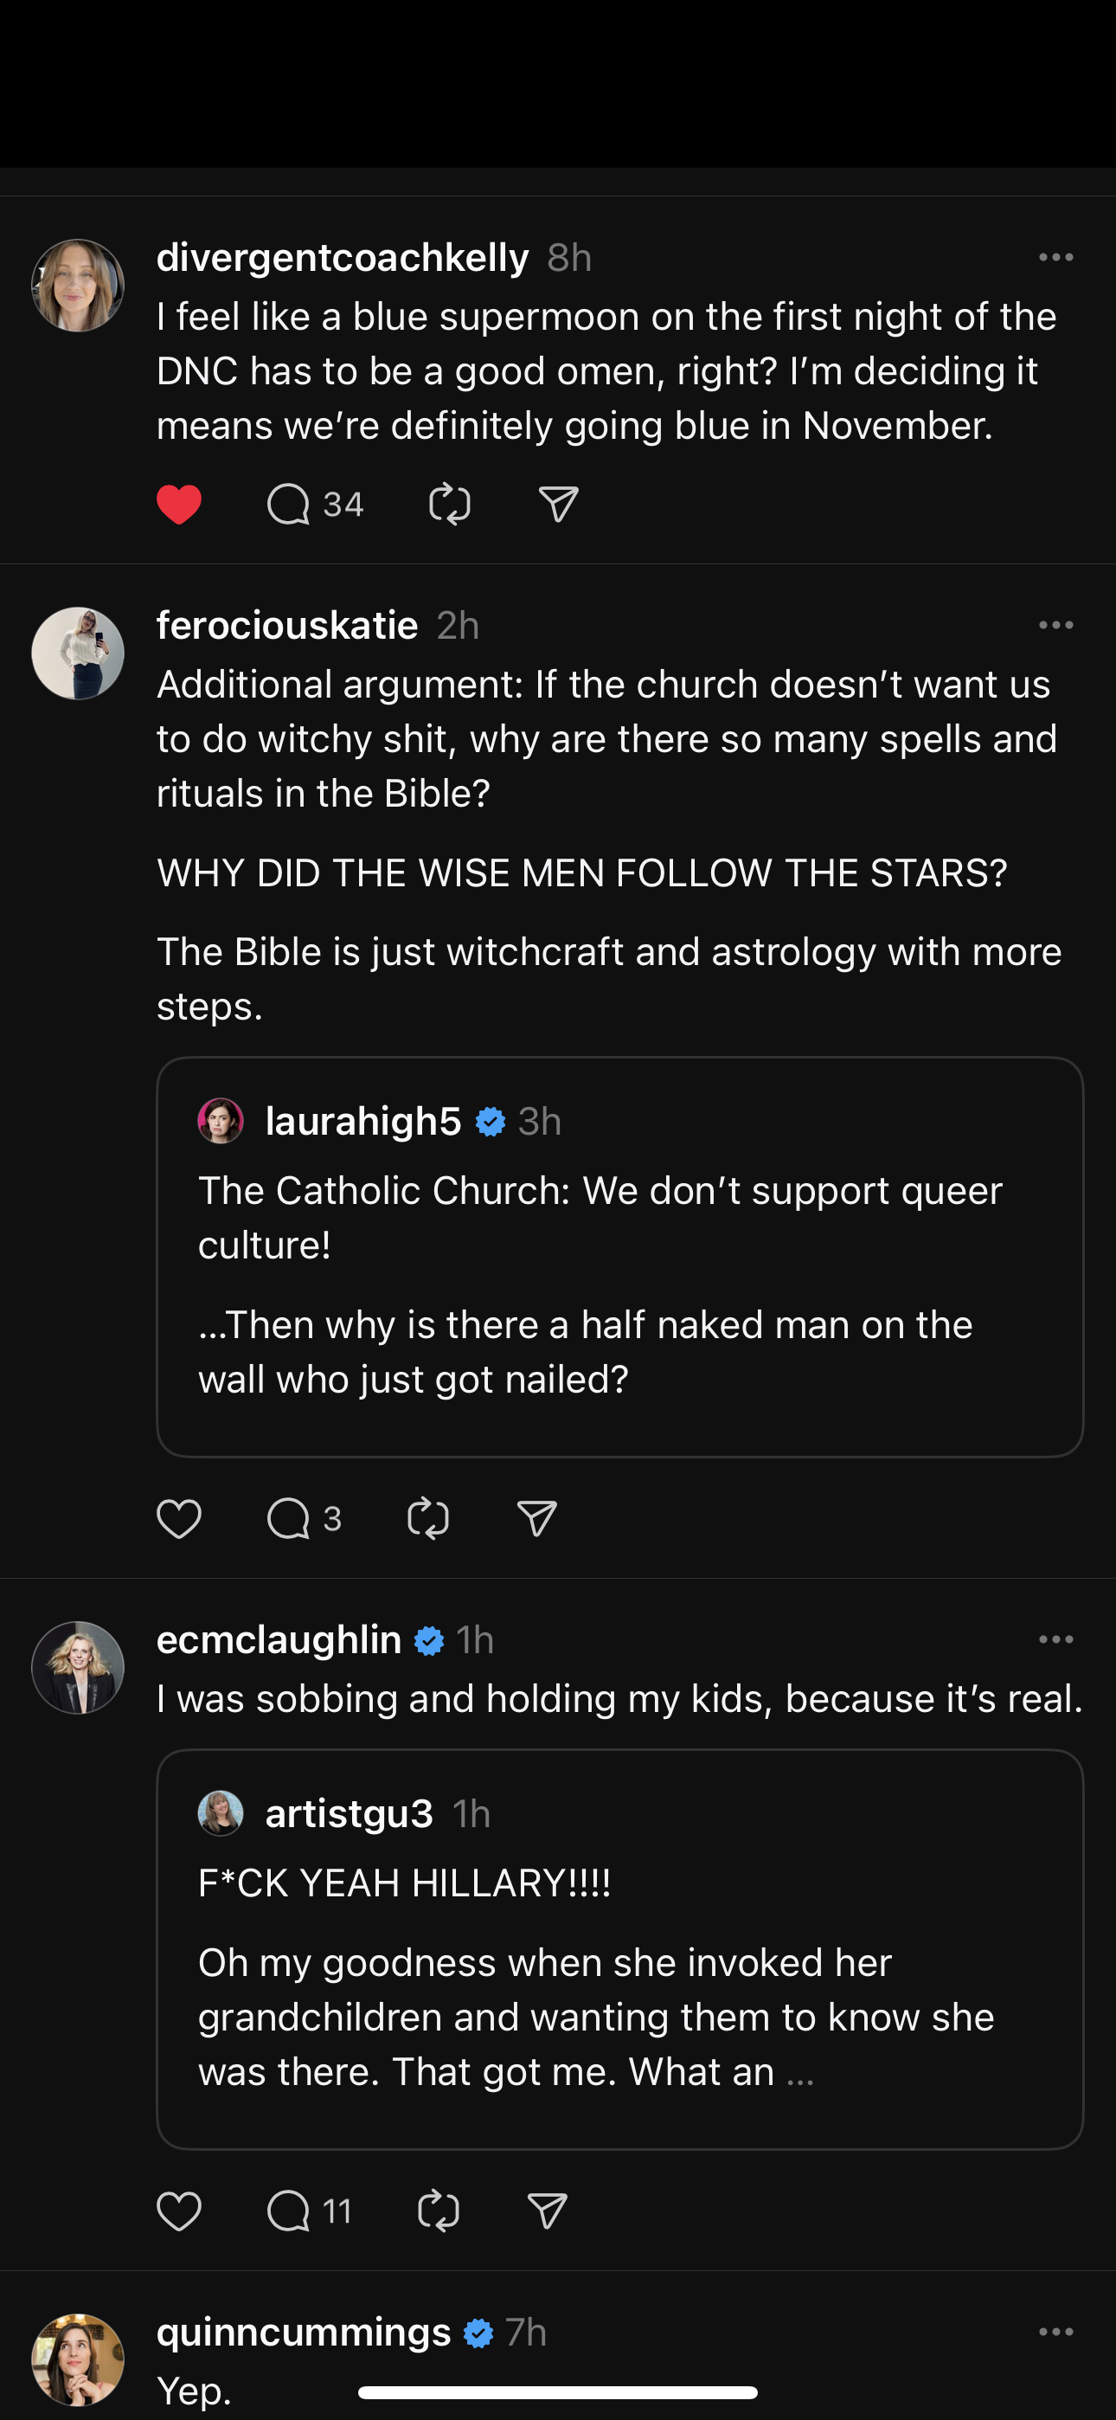Screen dimensions: 1116x2420
Task: Send ecmclaughlin's post to someone
Action: [548, 2211]
